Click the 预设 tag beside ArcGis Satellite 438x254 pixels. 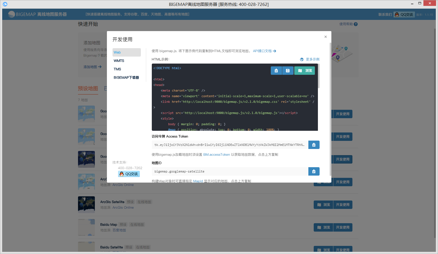130,202
